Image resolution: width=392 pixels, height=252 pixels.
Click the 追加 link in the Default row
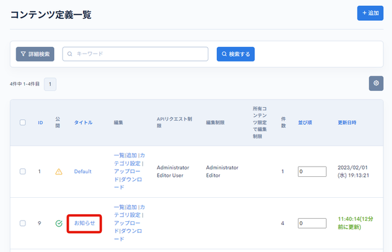[x=131, y=155]
